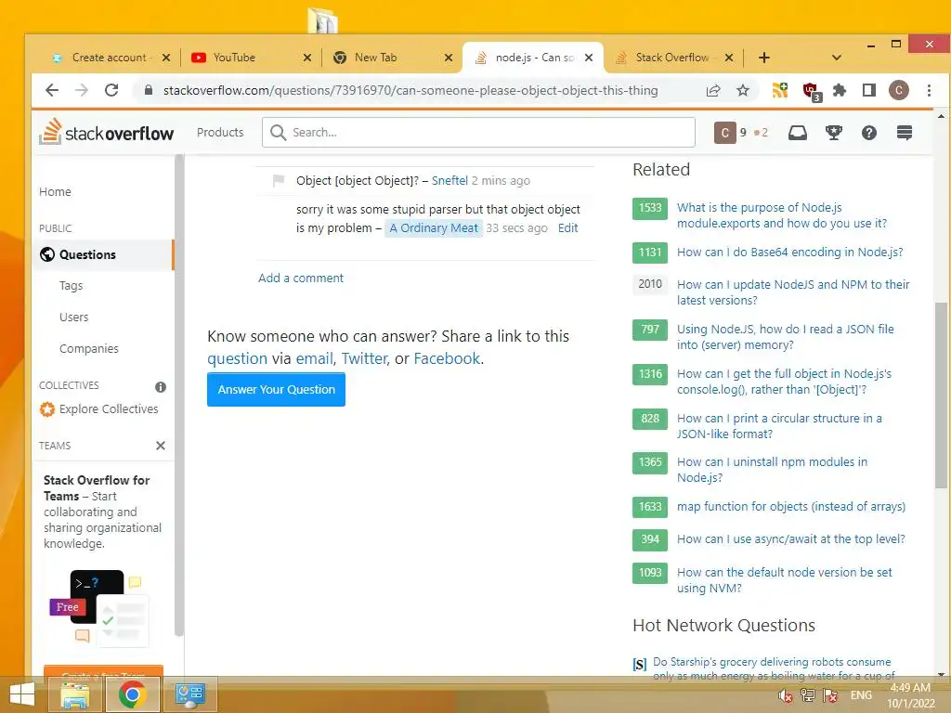
Task: Open related question about Base64 encoding
Action: (x=789, y=253)
